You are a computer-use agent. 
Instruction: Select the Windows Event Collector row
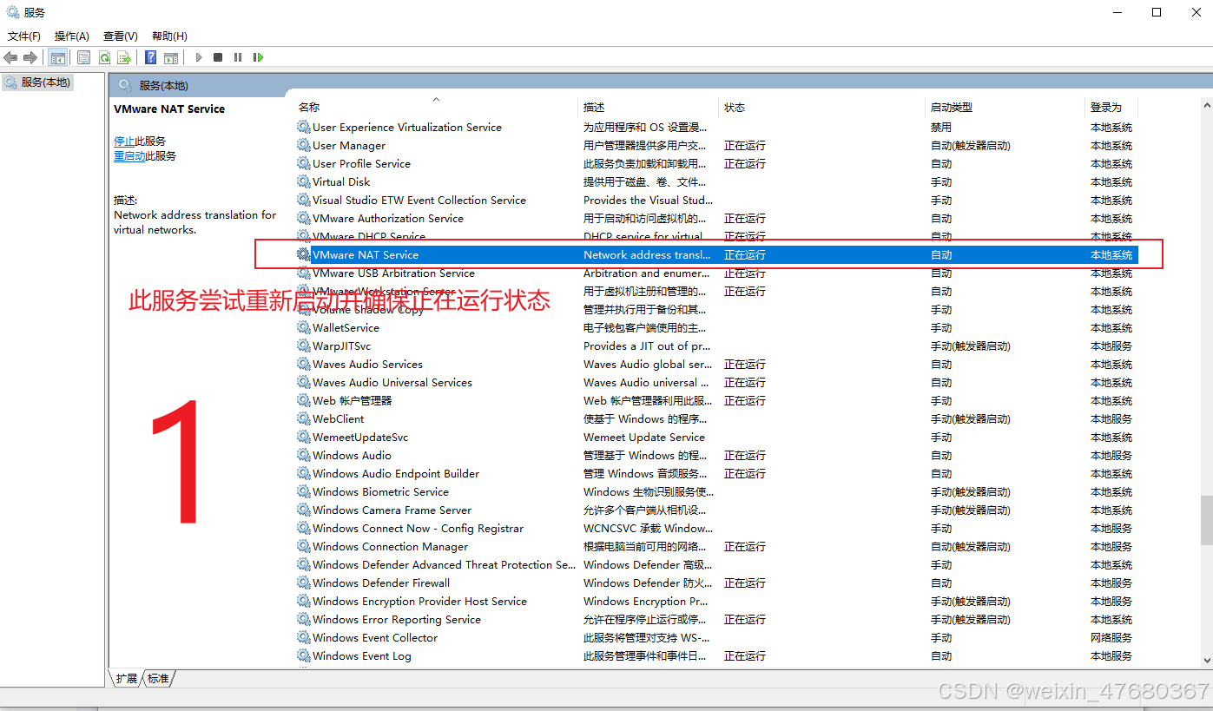(x=716, y=637)
